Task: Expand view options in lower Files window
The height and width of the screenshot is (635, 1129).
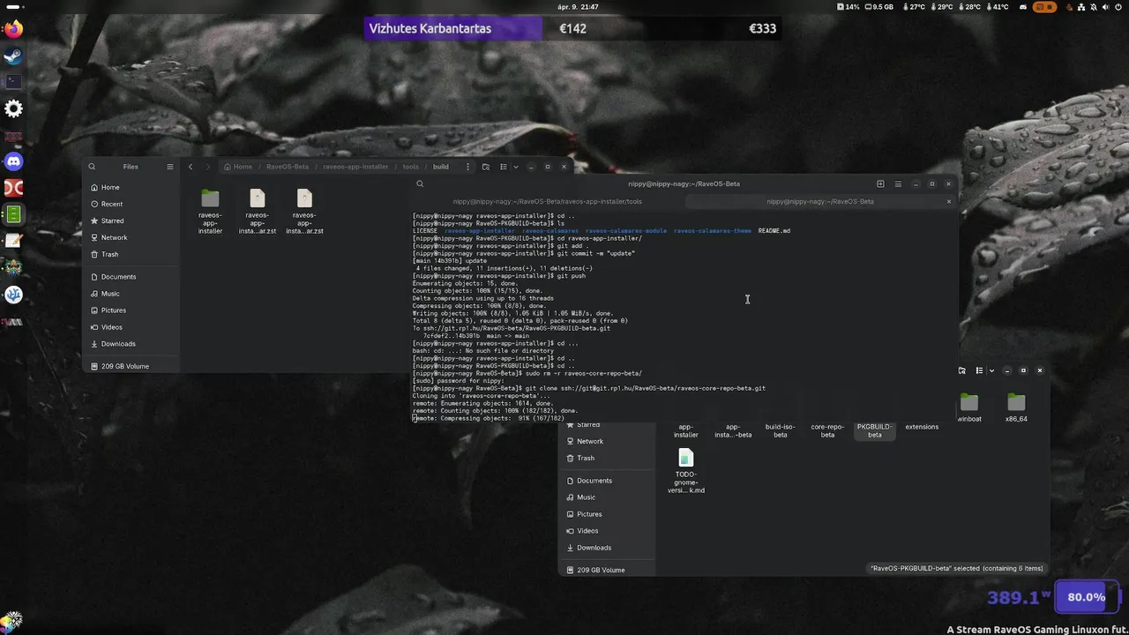Action: point(991,370)
